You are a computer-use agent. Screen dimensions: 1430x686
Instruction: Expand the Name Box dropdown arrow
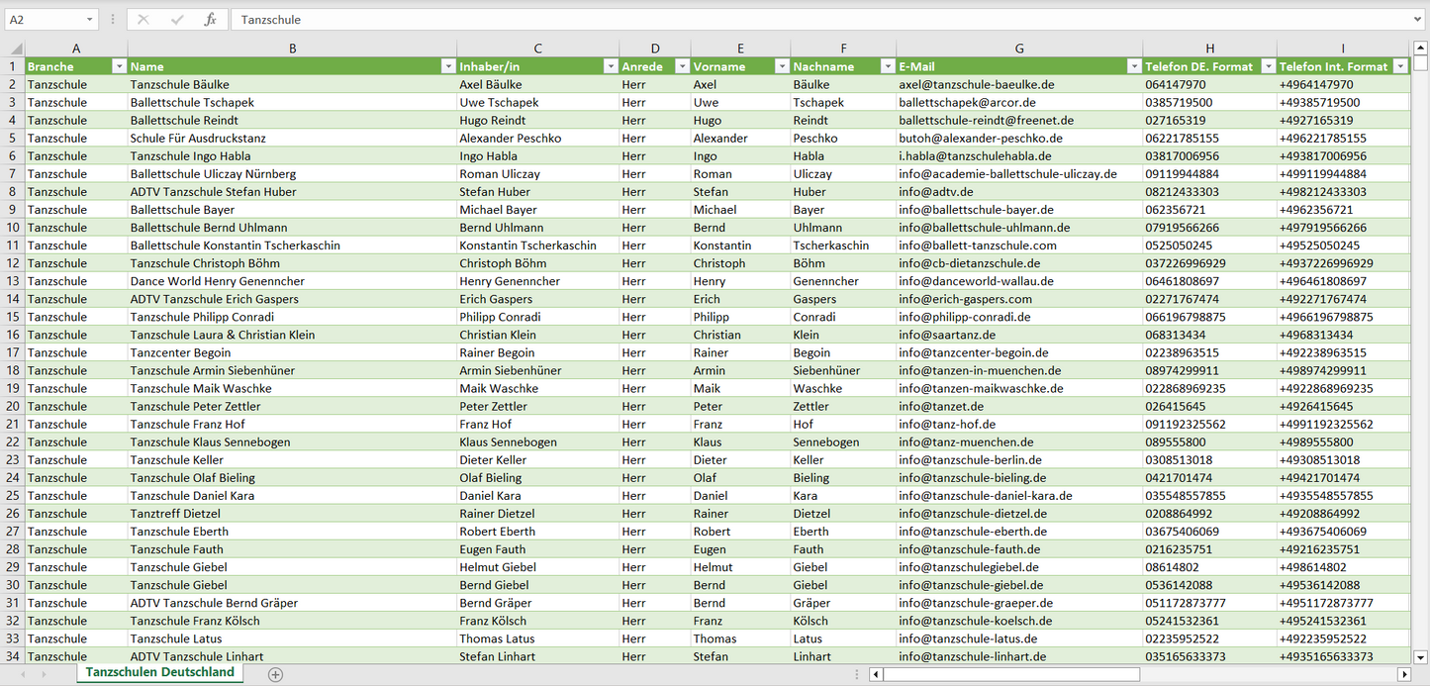coord(89,20)
